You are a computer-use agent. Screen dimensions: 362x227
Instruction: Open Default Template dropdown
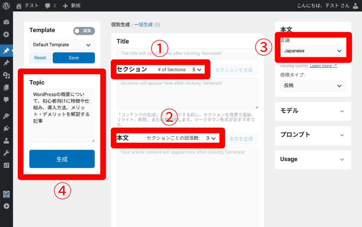62,45
